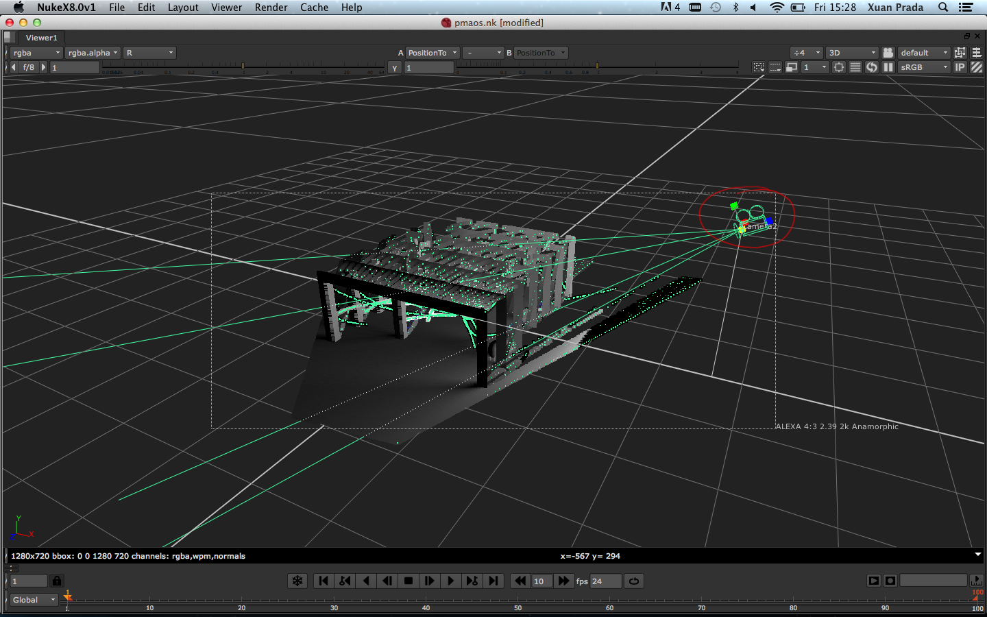Play backward
Screen dimensions: 987x617
click(x=366, y=581)
